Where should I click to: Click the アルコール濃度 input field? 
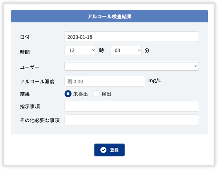105,81
